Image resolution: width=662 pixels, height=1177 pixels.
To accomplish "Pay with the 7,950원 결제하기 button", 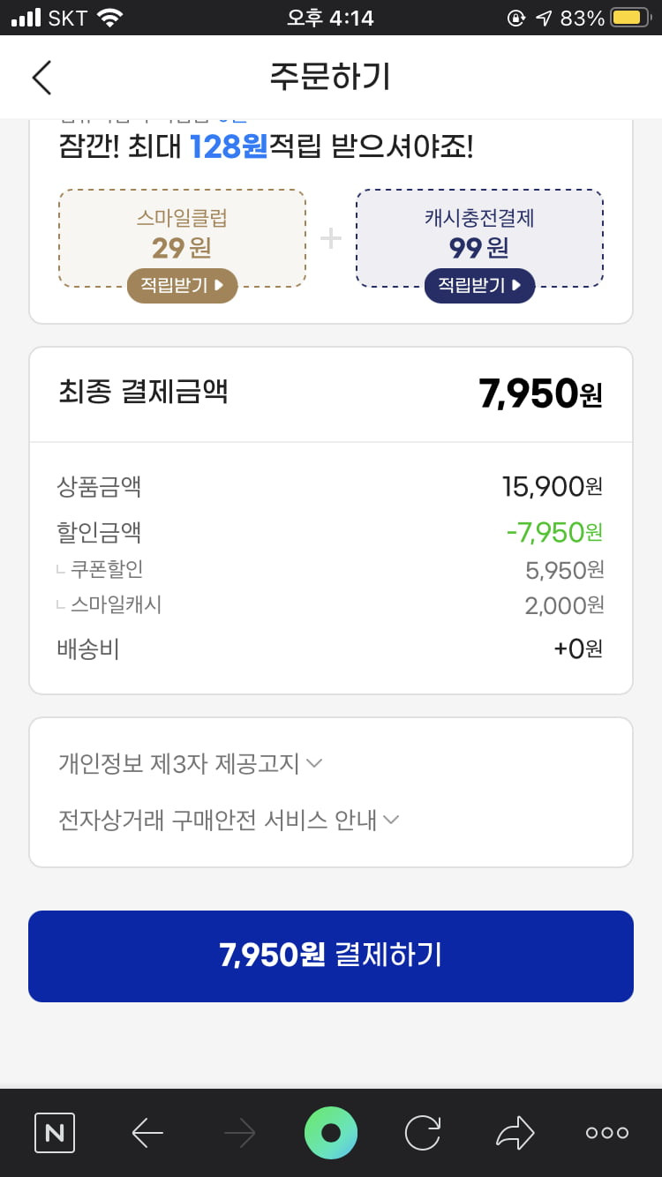I will coord(331,956).
